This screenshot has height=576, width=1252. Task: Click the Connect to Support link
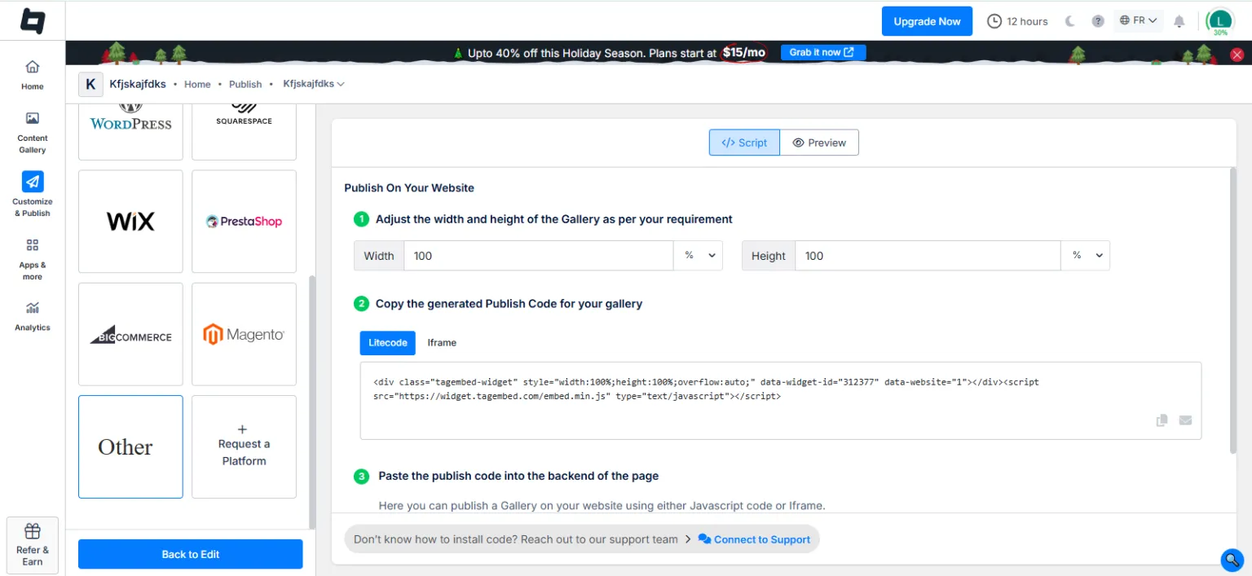[x=754, y=539]
